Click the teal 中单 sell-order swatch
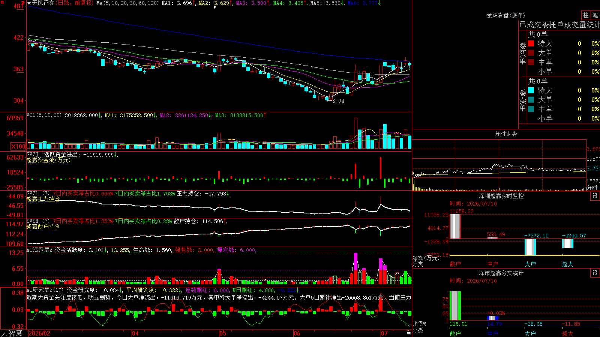Screen dimensions: 600x337 pyautogui.click(x=531, y=109)
